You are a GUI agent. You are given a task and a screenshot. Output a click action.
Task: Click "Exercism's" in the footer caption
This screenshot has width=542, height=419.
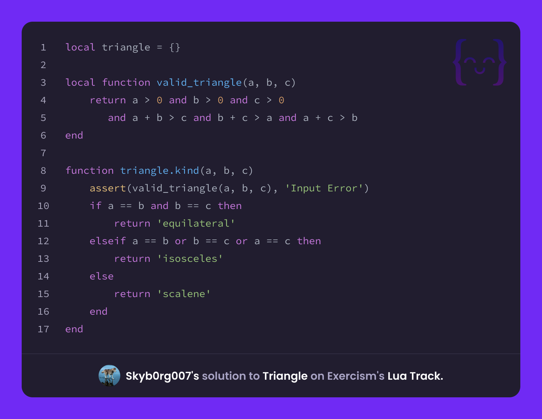tap(356, 376)
